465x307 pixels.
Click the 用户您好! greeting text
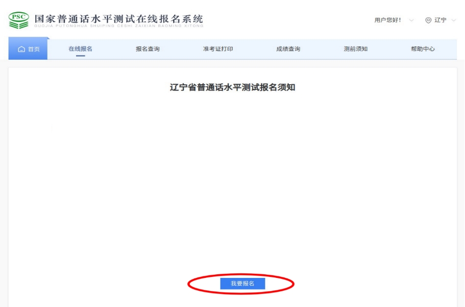(387, 20)
